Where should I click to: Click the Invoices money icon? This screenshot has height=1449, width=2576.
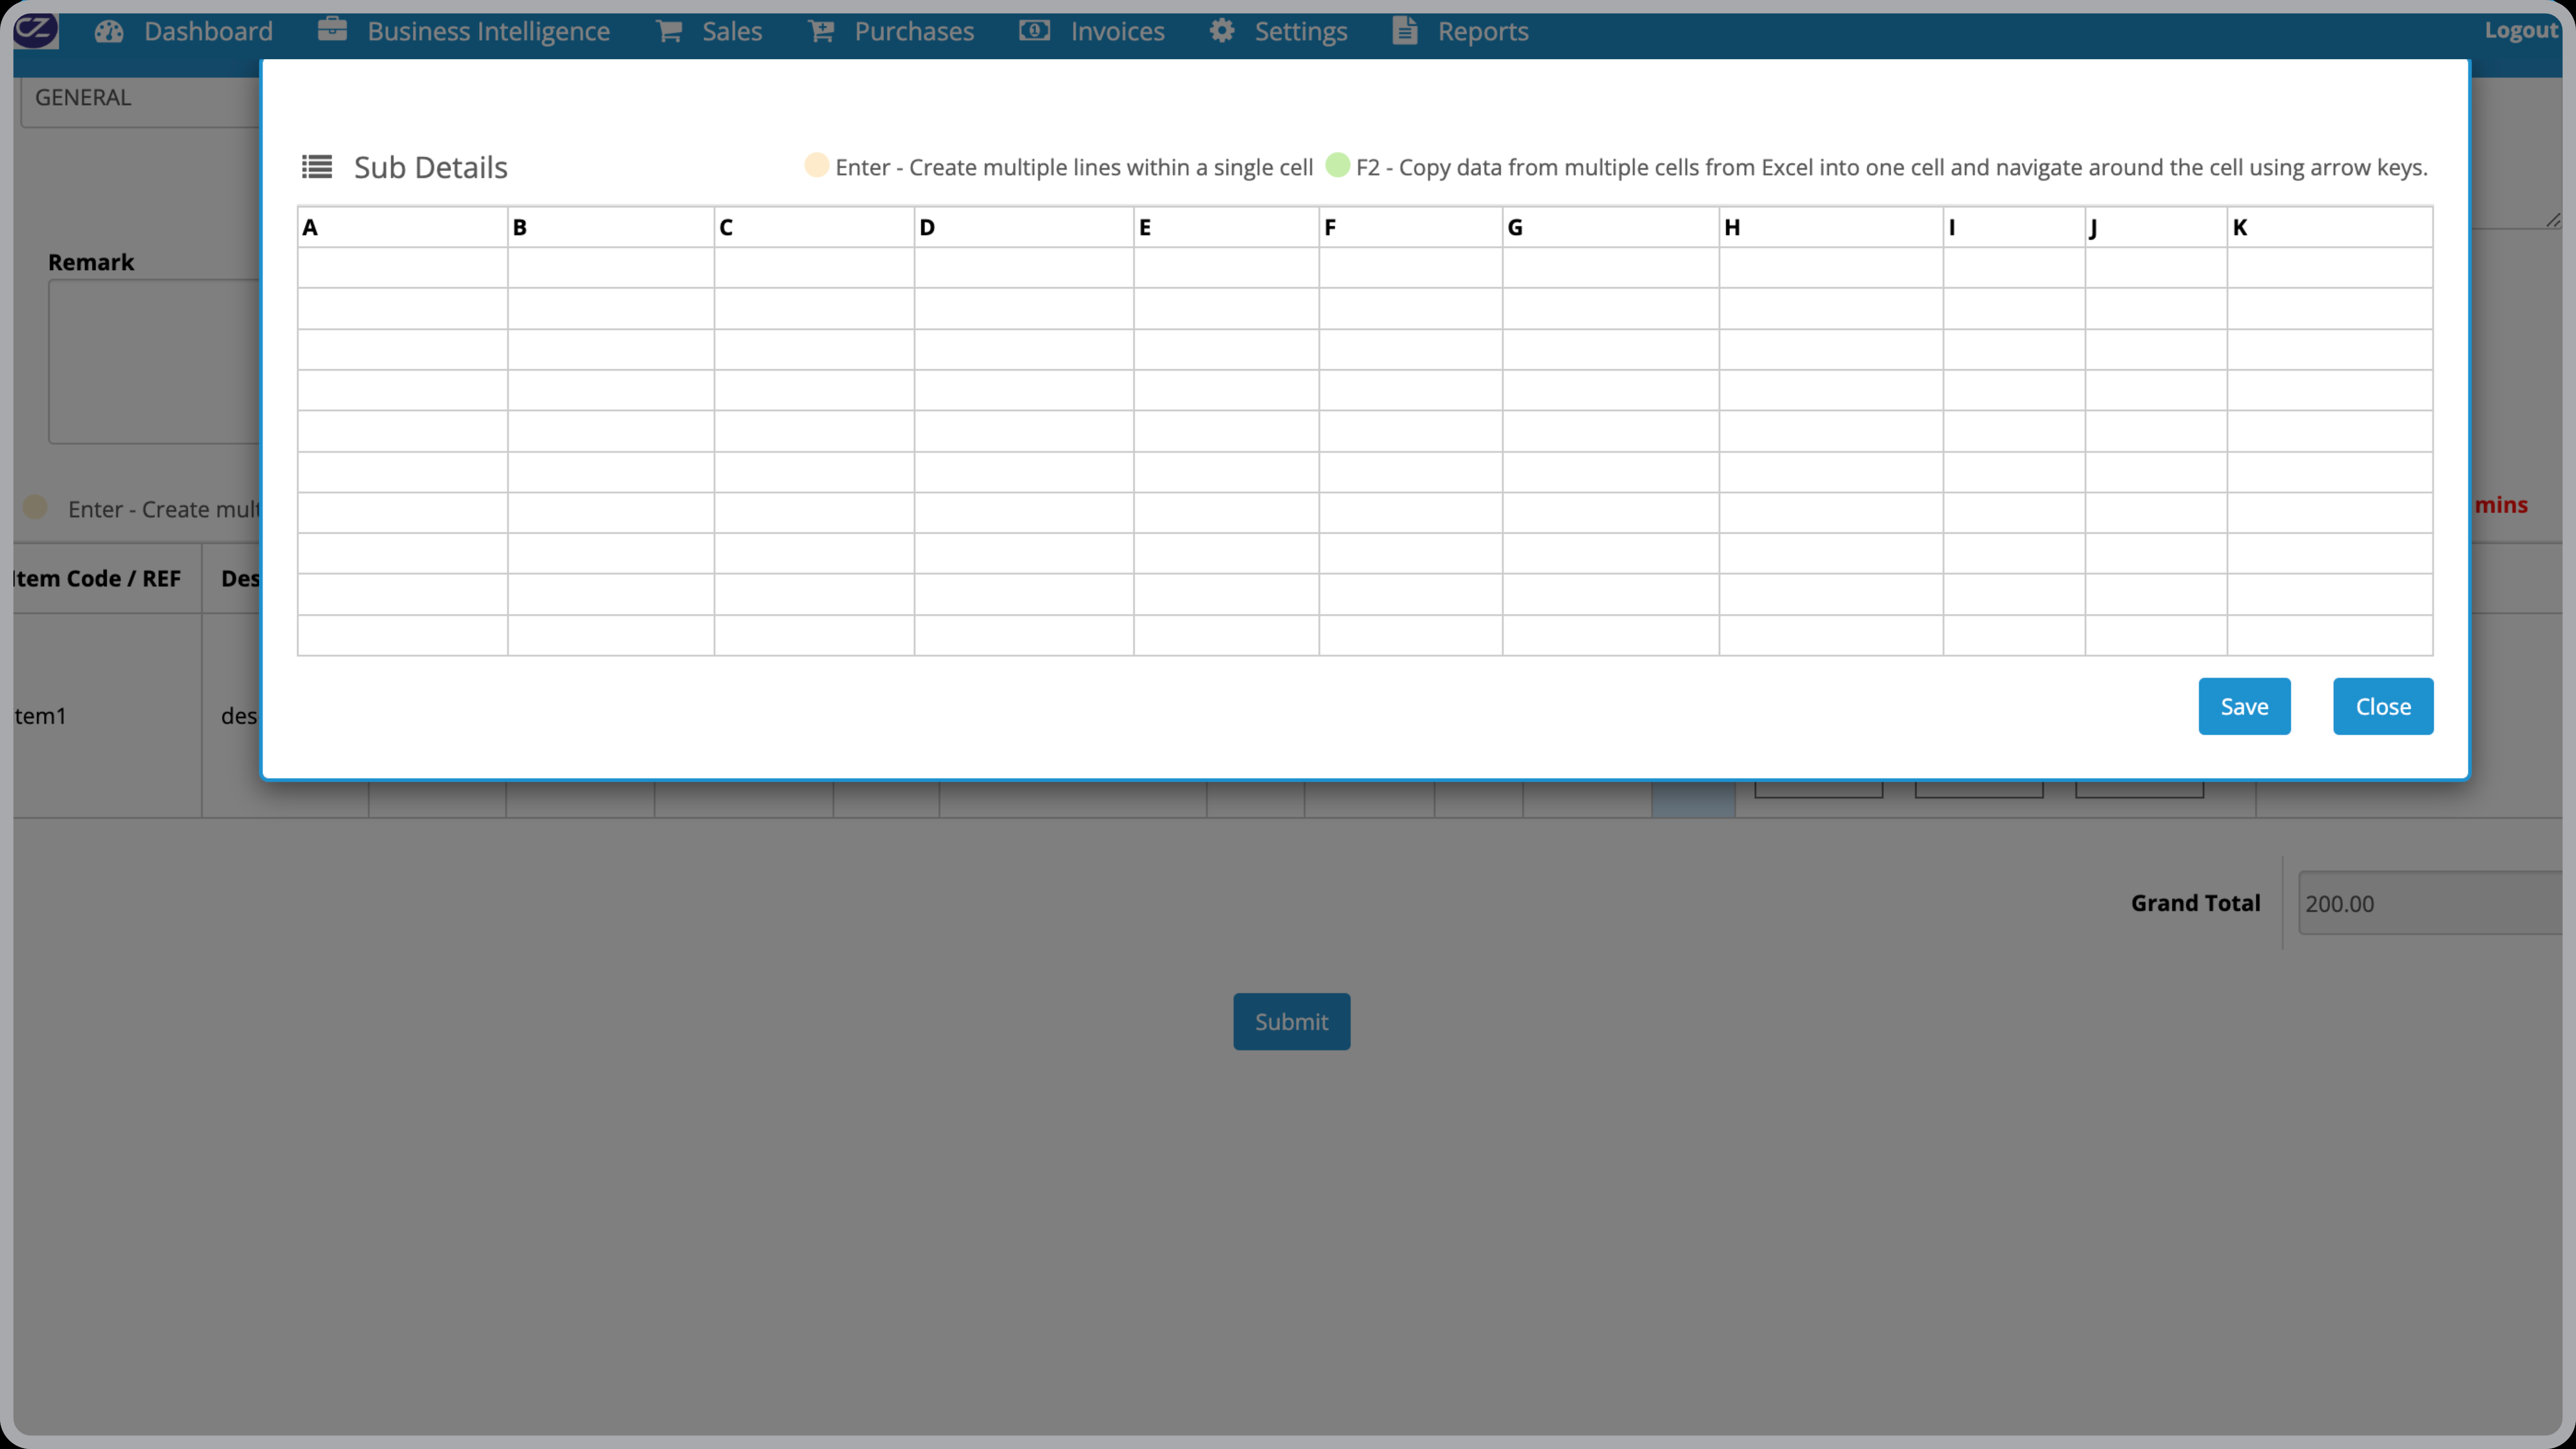point(1034,31)
